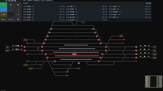Screen dimensions: 163x91
Task: Click the SA2 line entry label
Action: 7,50
